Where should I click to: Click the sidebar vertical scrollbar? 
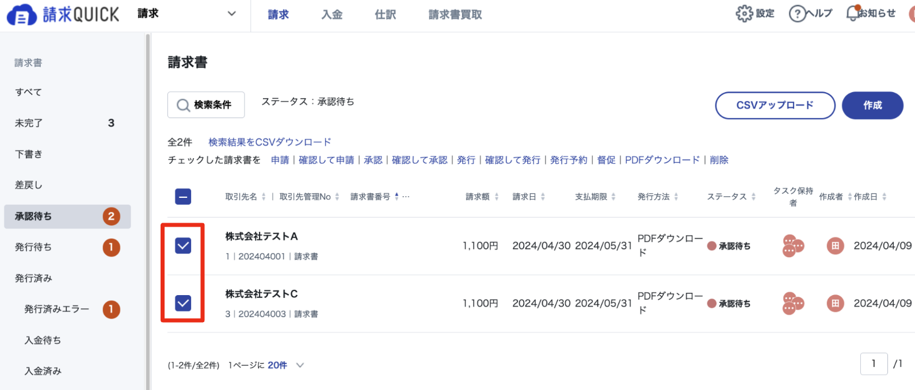pos(148,212)
